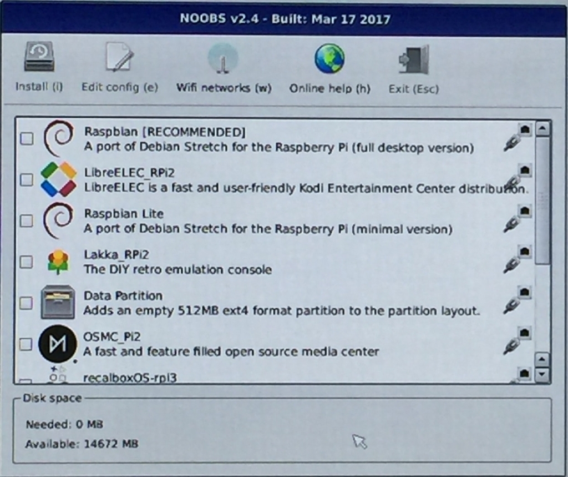Tick the Raspbian [RECOMMENDED] checkbox
568x477 pixels.
[27, 139]
